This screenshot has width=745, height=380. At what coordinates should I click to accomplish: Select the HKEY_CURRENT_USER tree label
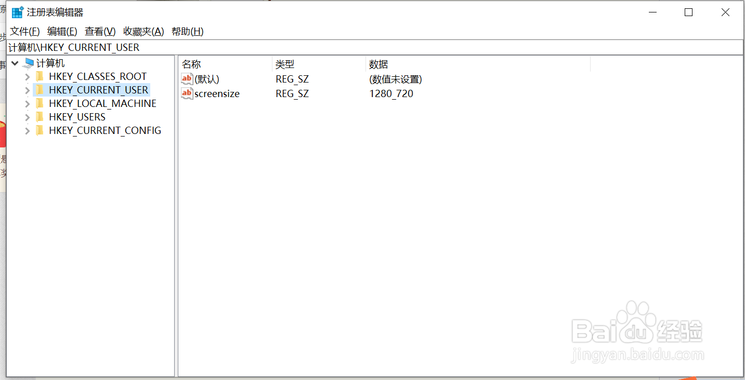[99, 90]
